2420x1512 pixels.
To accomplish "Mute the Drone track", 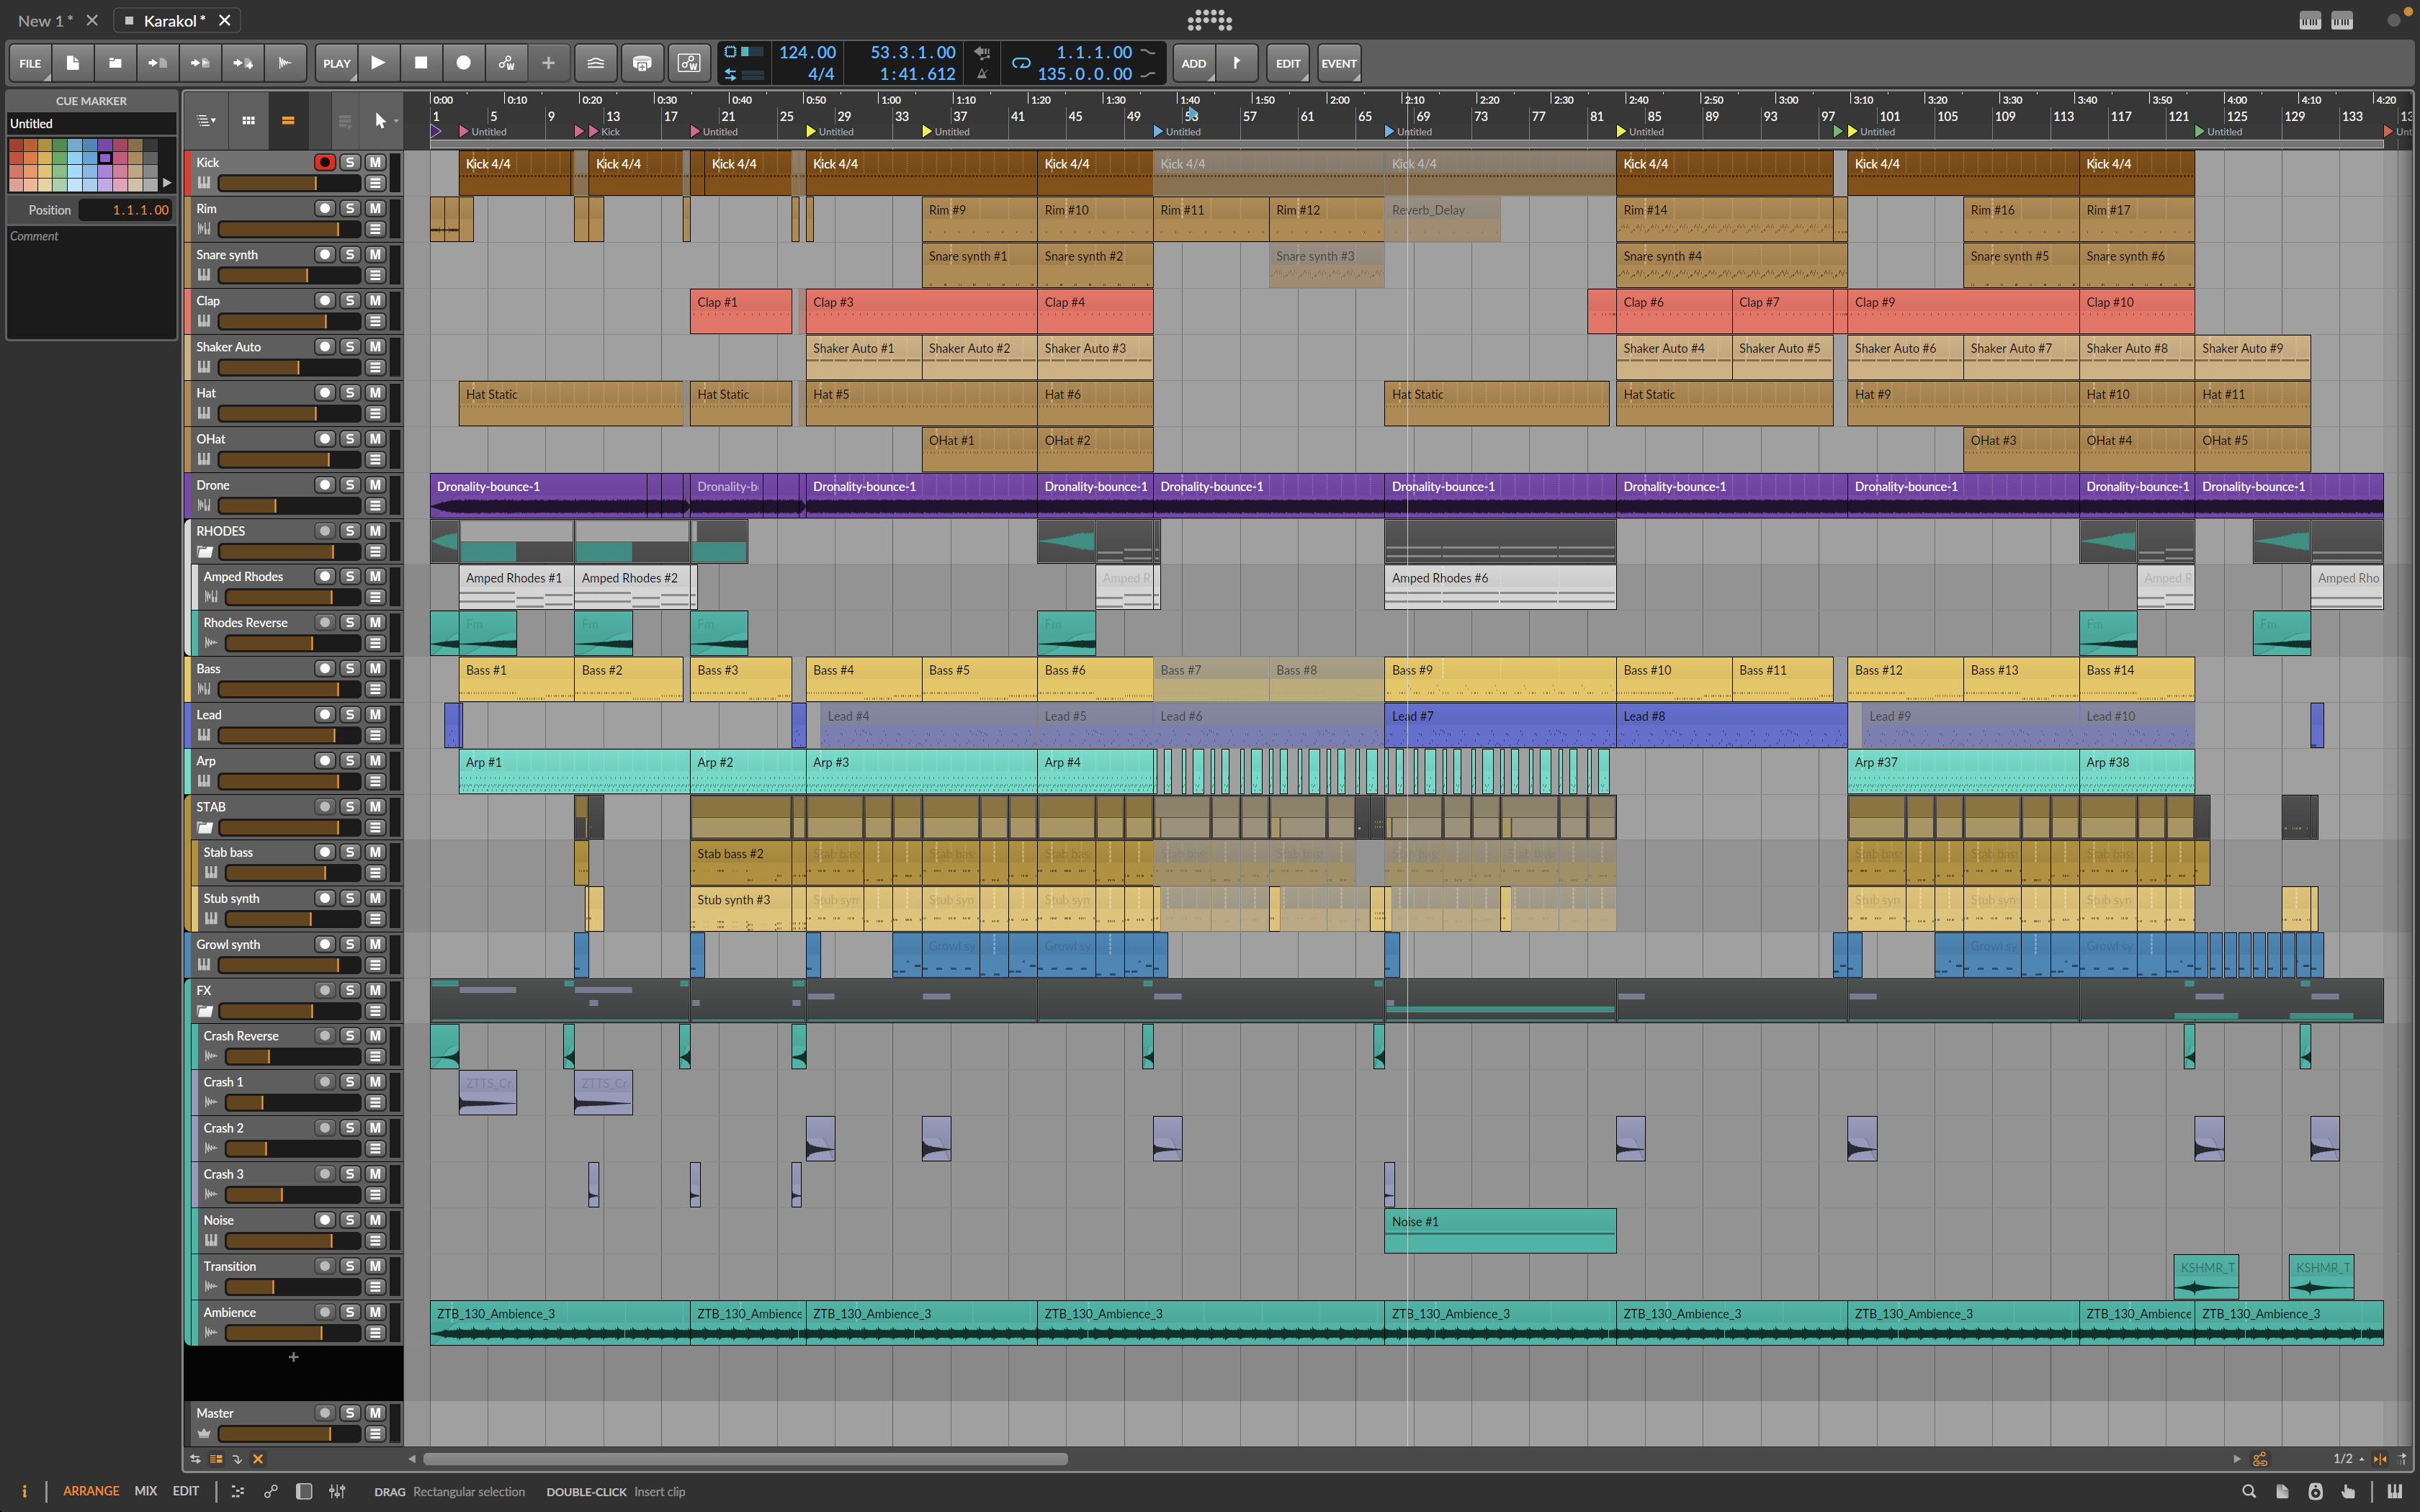I will [x=375, y=484].
